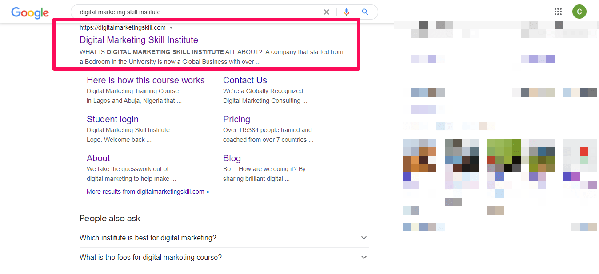Expand 'Which institute is best for digital marketing?'
The width and height of the screenshot is (599, 274).
coord(364,238)
